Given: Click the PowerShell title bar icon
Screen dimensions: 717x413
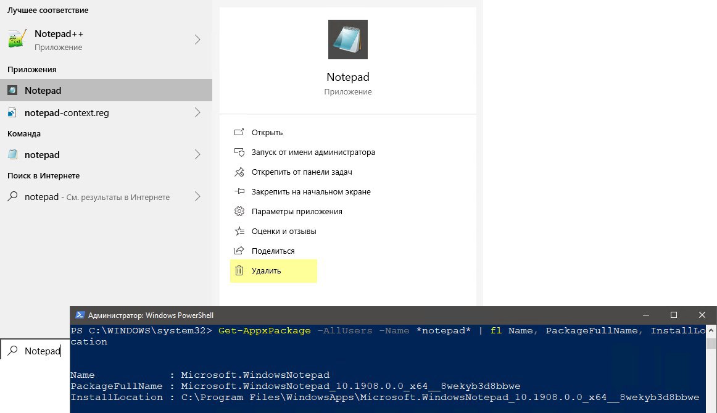Looking at the screenshot, I should tap(80, 315).
